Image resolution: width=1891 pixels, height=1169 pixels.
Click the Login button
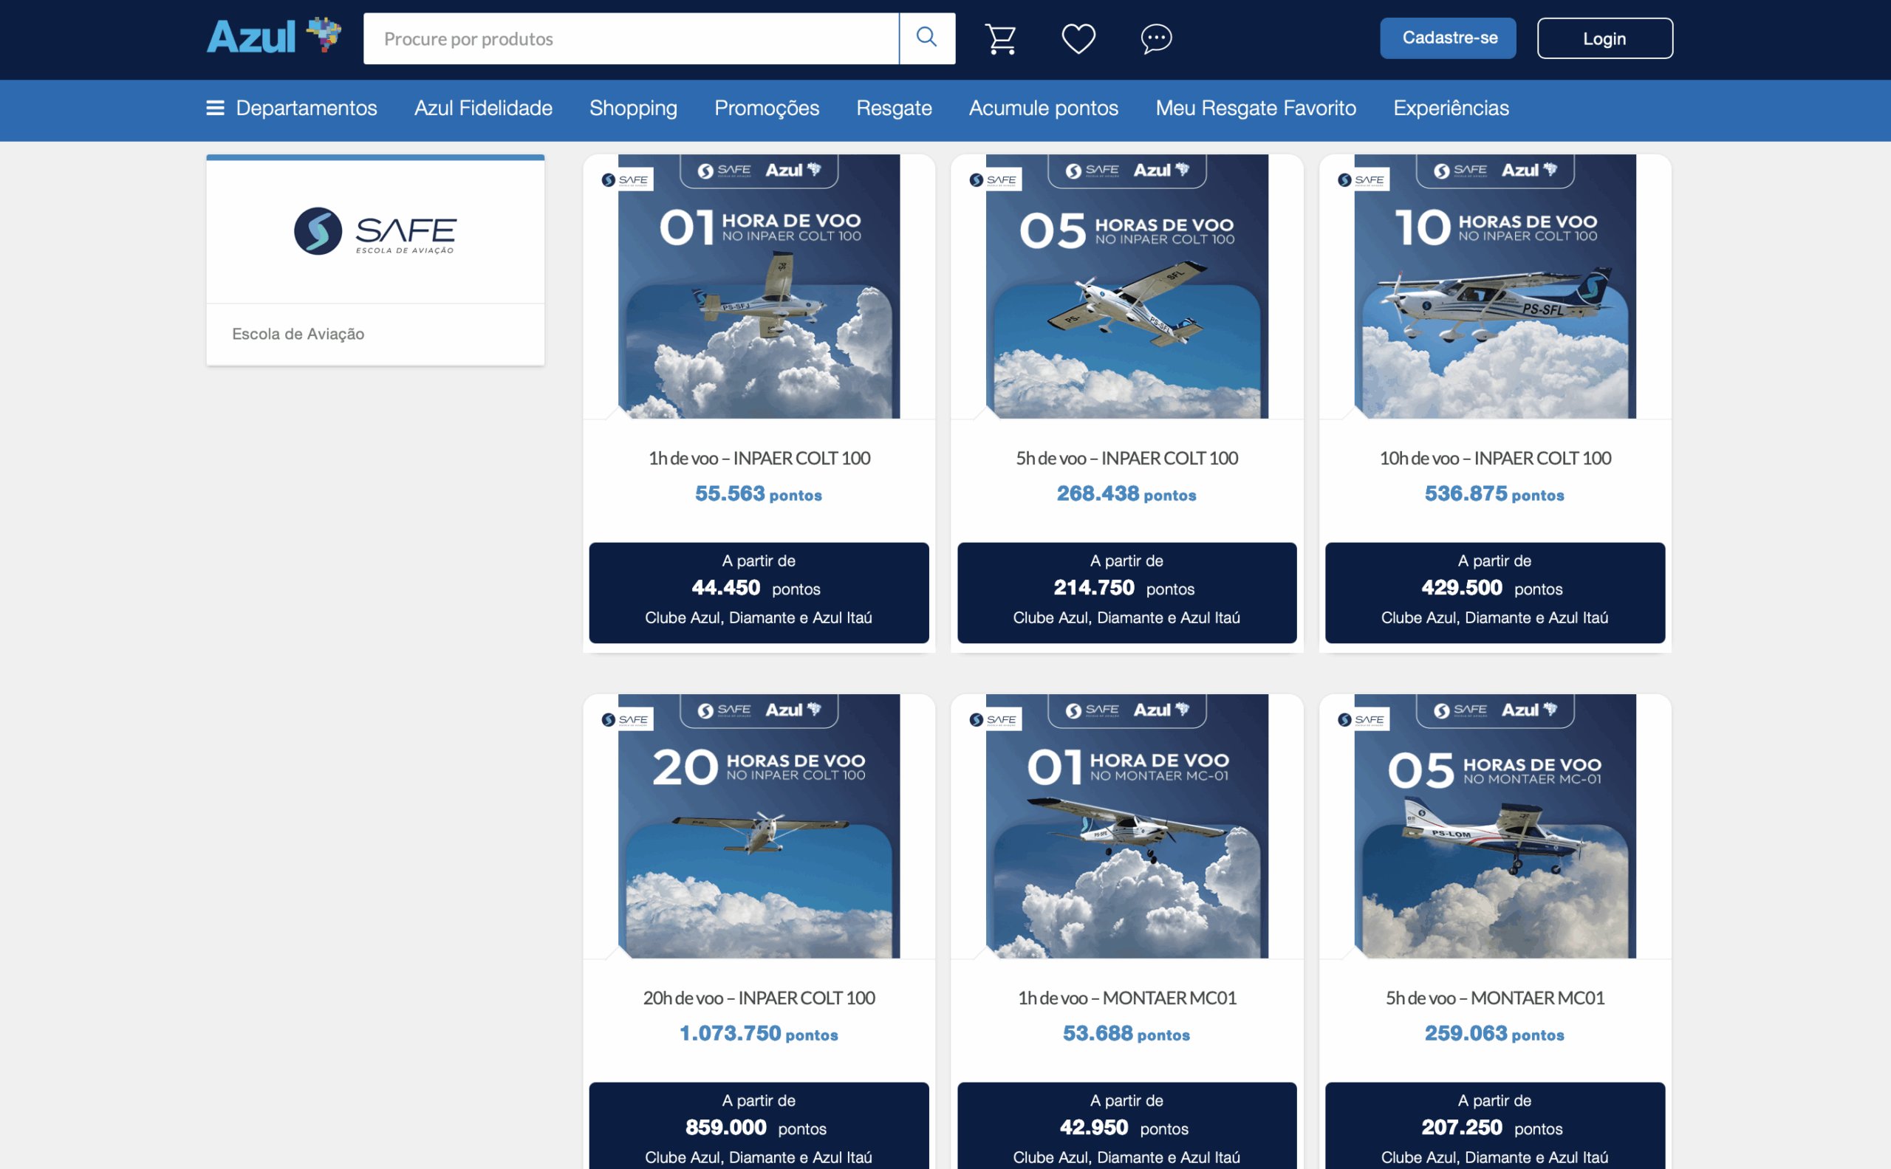(1605, 38)
